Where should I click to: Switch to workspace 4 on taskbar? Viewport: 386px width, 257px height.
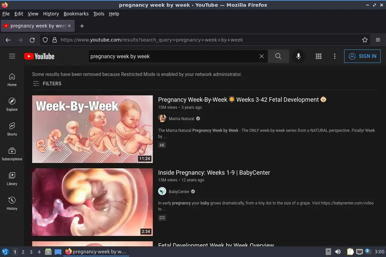[x=39, y=252]
